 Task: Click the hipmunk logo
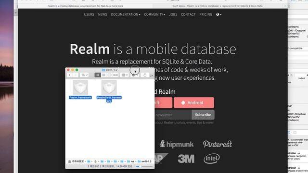click(x=177, y=144)
